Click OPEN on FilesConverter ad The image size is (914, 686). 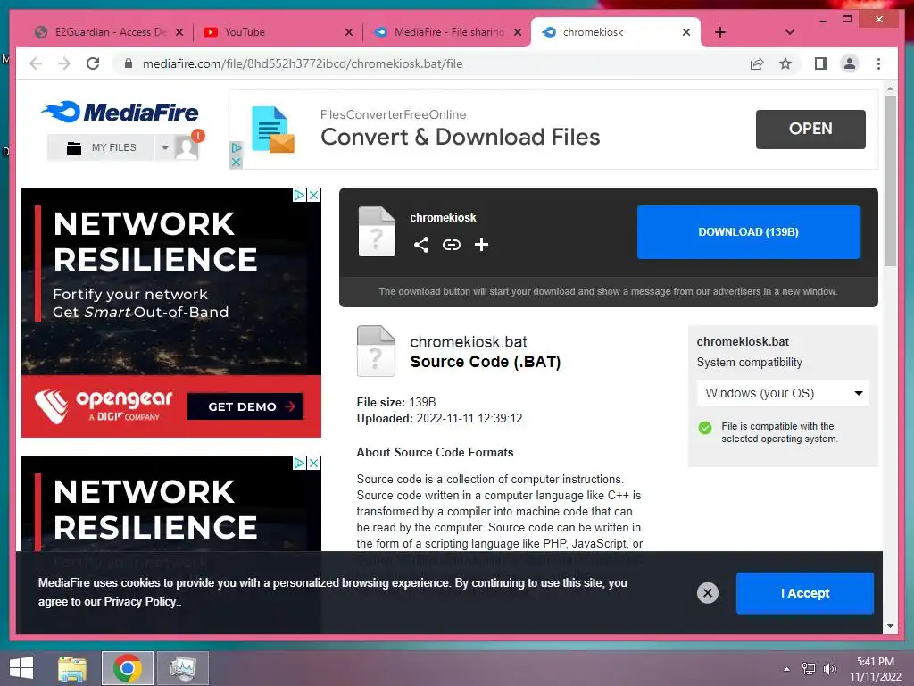(x=810, y=129)
